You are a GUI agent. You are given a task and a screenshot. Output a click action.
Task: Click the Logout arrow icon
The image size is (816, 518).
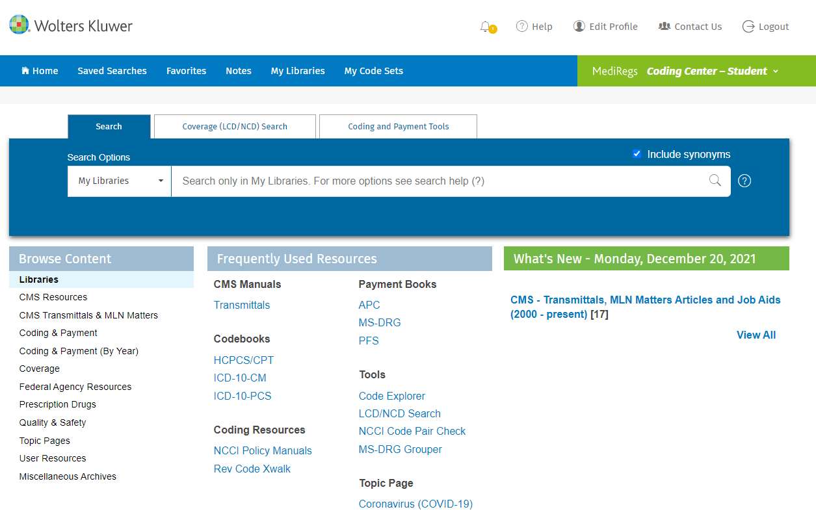748,26
